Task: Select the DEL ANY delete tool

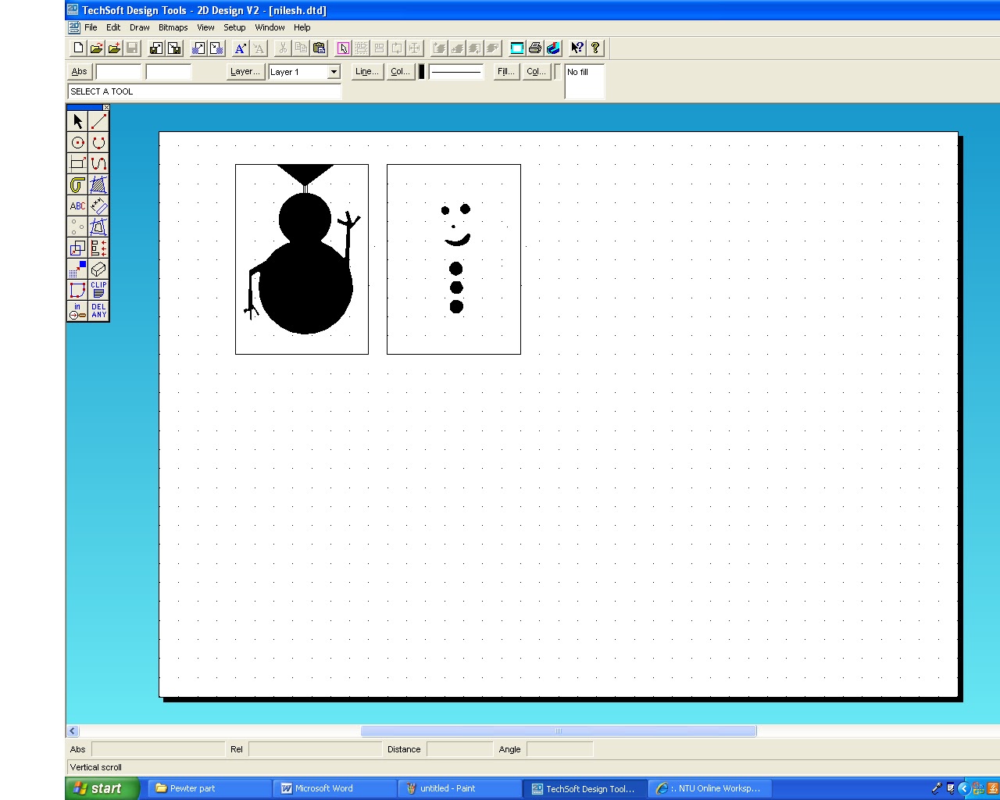Action: (x=98, y=311)
